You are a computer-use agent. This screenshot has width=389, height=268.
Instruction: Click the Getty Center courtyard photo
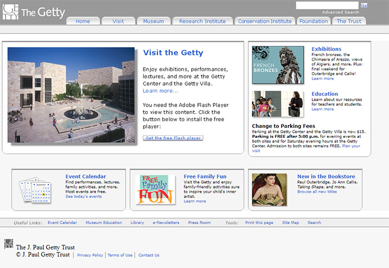point(71,95)
